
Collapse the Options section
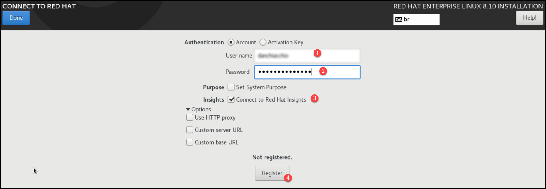point(188,109)
